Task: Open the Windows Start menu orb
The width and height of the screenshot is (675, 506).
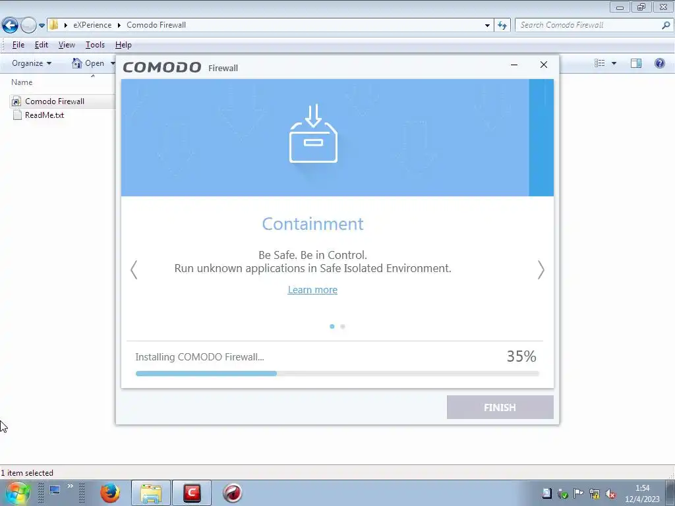Action: point(17,493)
